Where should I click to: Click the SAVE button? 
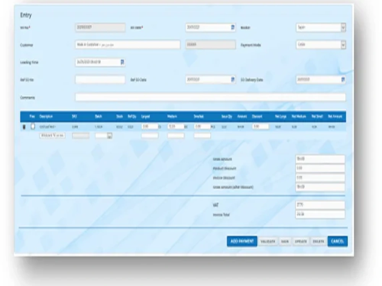(x=285, y=241)
